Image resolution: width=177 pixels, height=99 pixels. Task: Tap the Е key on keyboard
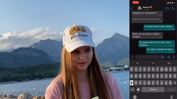click(149, 69)
